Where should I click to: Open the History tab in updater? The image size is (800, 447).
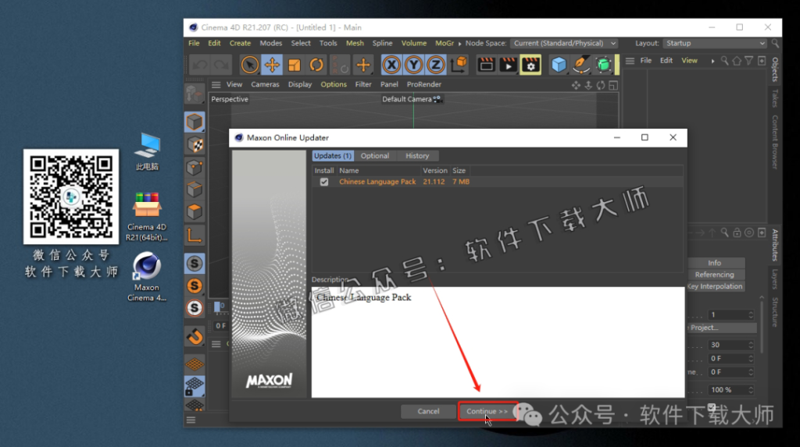(417, 156)
